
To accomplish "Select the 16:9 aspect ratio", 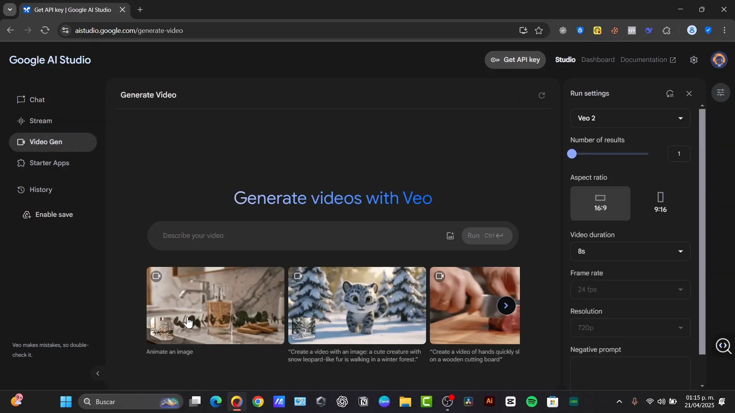I will coord(600,203).
